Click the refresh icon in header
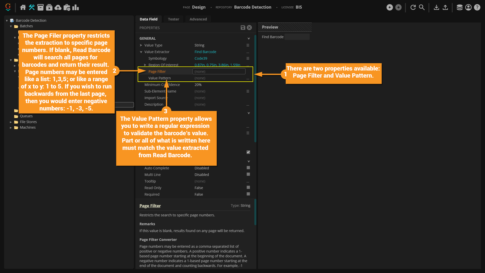 [413, 7]
